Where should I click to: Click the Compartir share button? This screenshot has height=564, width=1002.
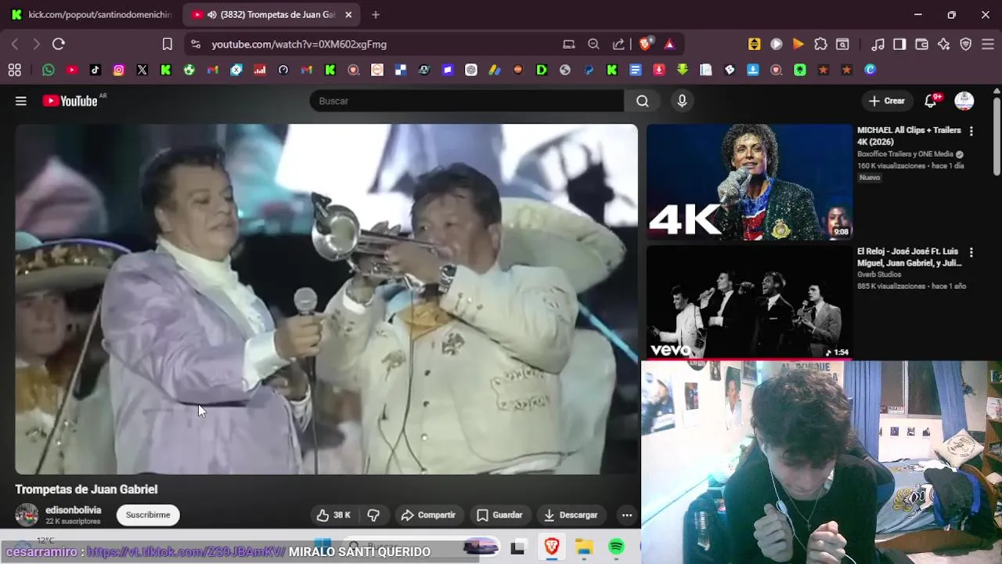pyautogui.click(x=428, y=515)
